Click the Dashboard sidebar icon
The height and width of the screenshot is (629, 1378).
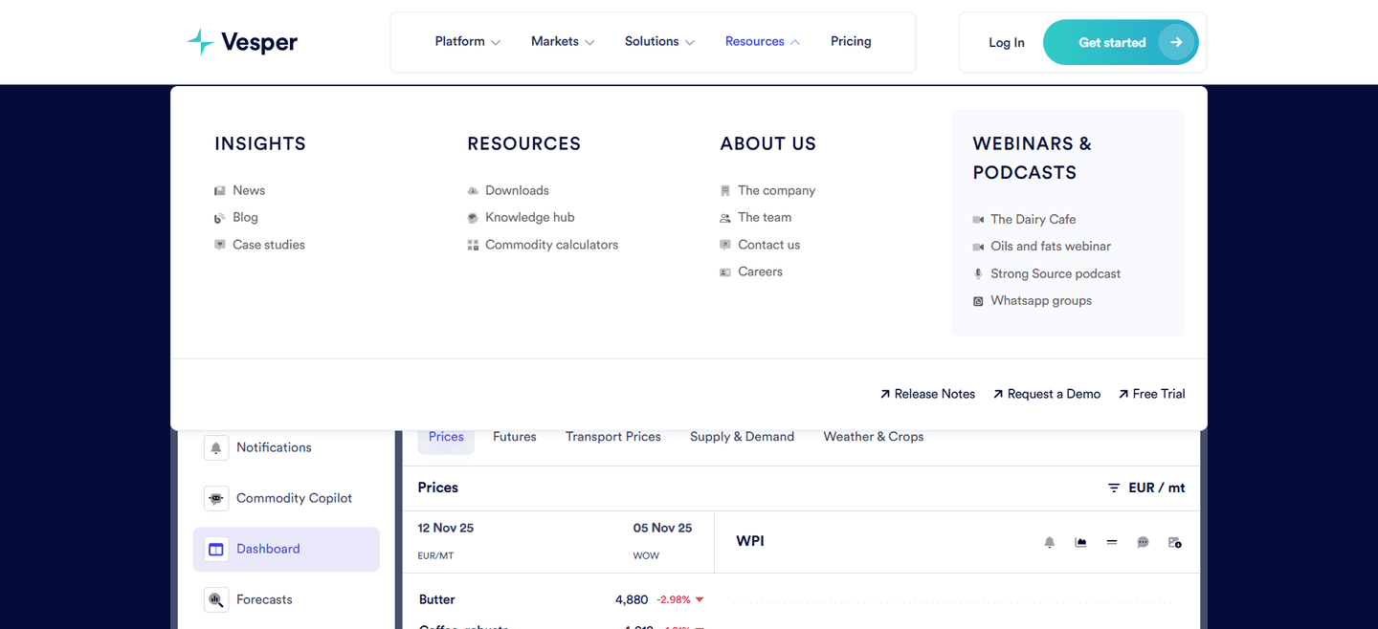click(216, 550)
